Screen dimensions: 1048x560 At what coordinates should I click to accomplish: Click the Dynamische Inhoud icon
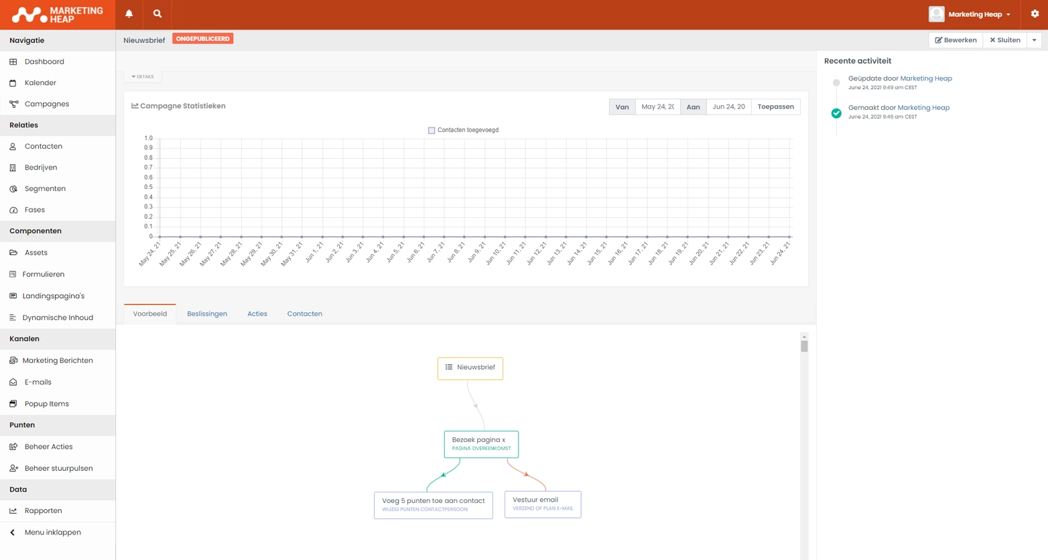[13, 318]
